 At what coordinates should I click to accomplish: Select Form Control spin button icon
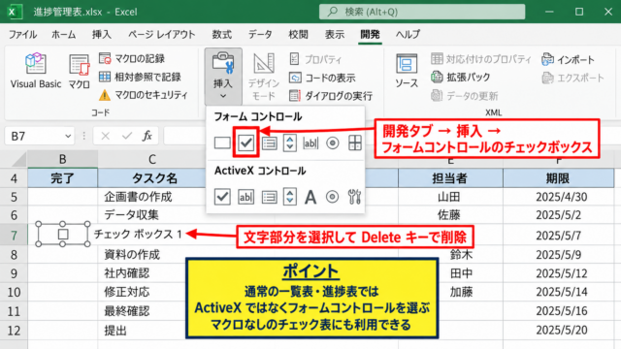coord(290,143)
